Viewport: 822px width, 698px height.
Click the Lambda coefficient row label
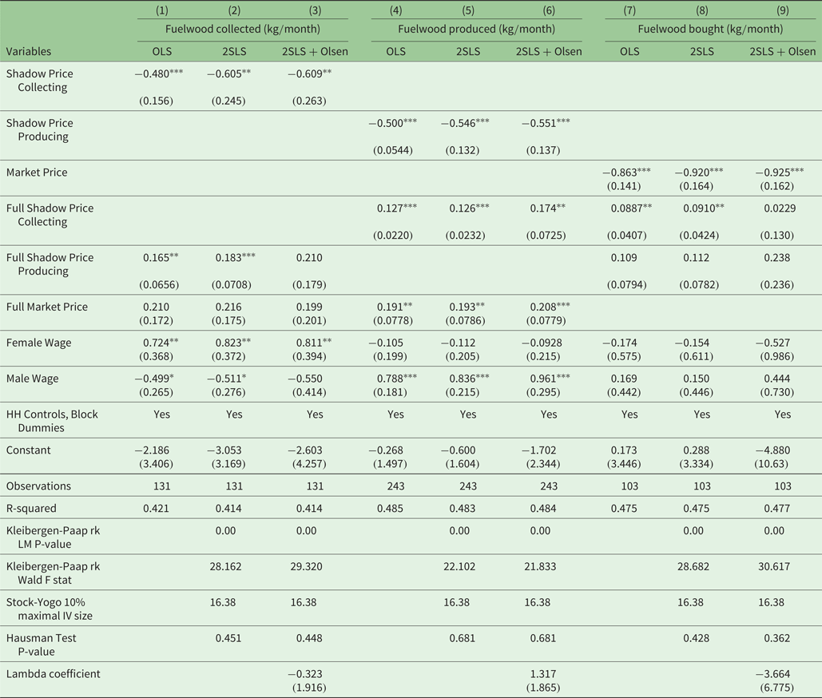click(54, 673)
